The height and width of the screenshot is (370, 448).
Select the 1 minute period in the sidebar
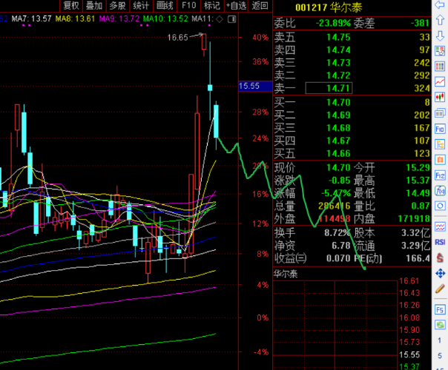coord(439,340)
